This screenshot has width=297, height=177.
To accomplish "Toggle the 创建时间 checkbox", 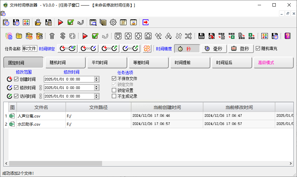I will (x=16, y=79).
